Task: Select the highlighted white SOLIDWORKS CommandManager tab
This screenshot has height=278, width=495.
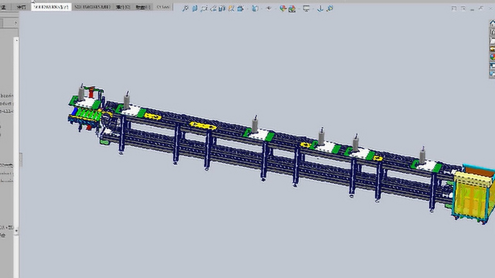Action: coord(51,7)
